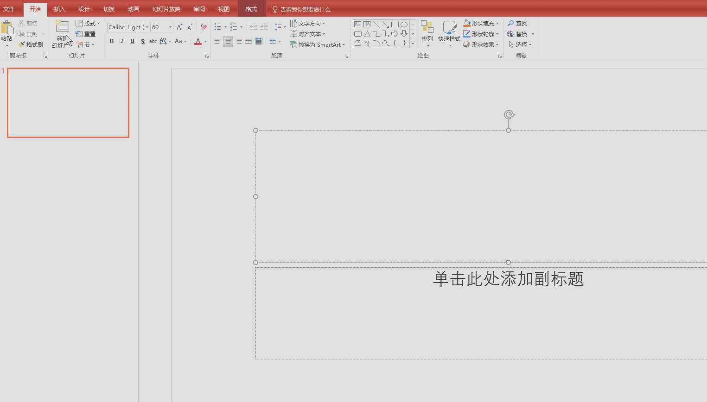Switch to the Insert (插入) tab
The height and width of the screenshot is (402, 707).
coord(59,9)
